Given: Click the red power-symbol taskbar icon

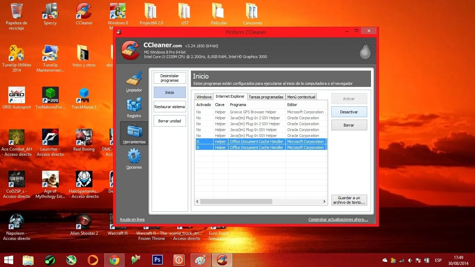Looking at the screenshot, I should point(179,260).
